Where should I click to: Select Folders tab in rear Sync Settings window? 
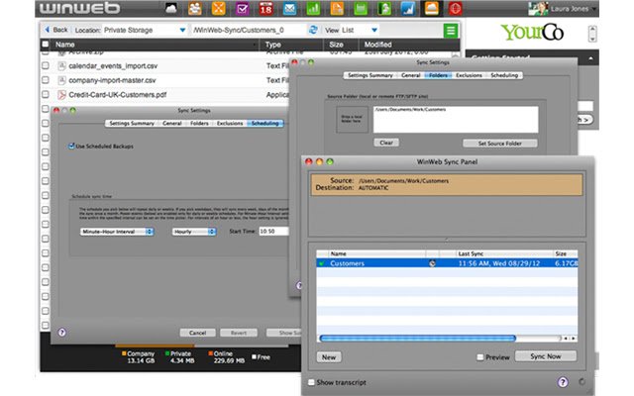[x=438, y=75]
